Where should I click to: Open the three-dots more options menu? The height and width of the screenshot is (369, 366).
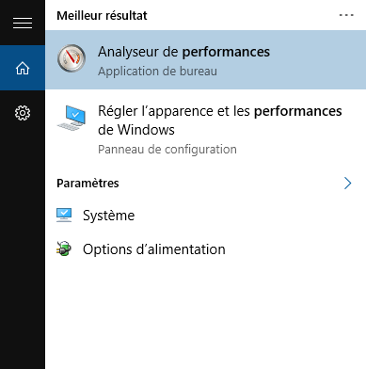click(x=346, y=15)
